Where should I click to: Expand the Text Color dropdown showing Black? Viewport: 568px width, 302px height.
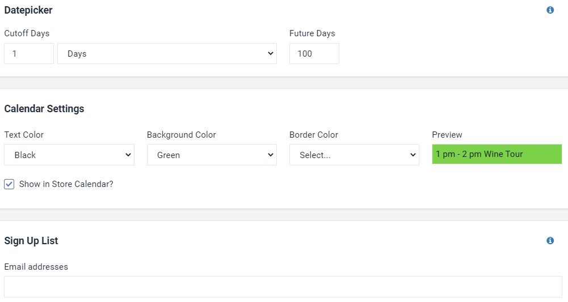coord(69,155)
